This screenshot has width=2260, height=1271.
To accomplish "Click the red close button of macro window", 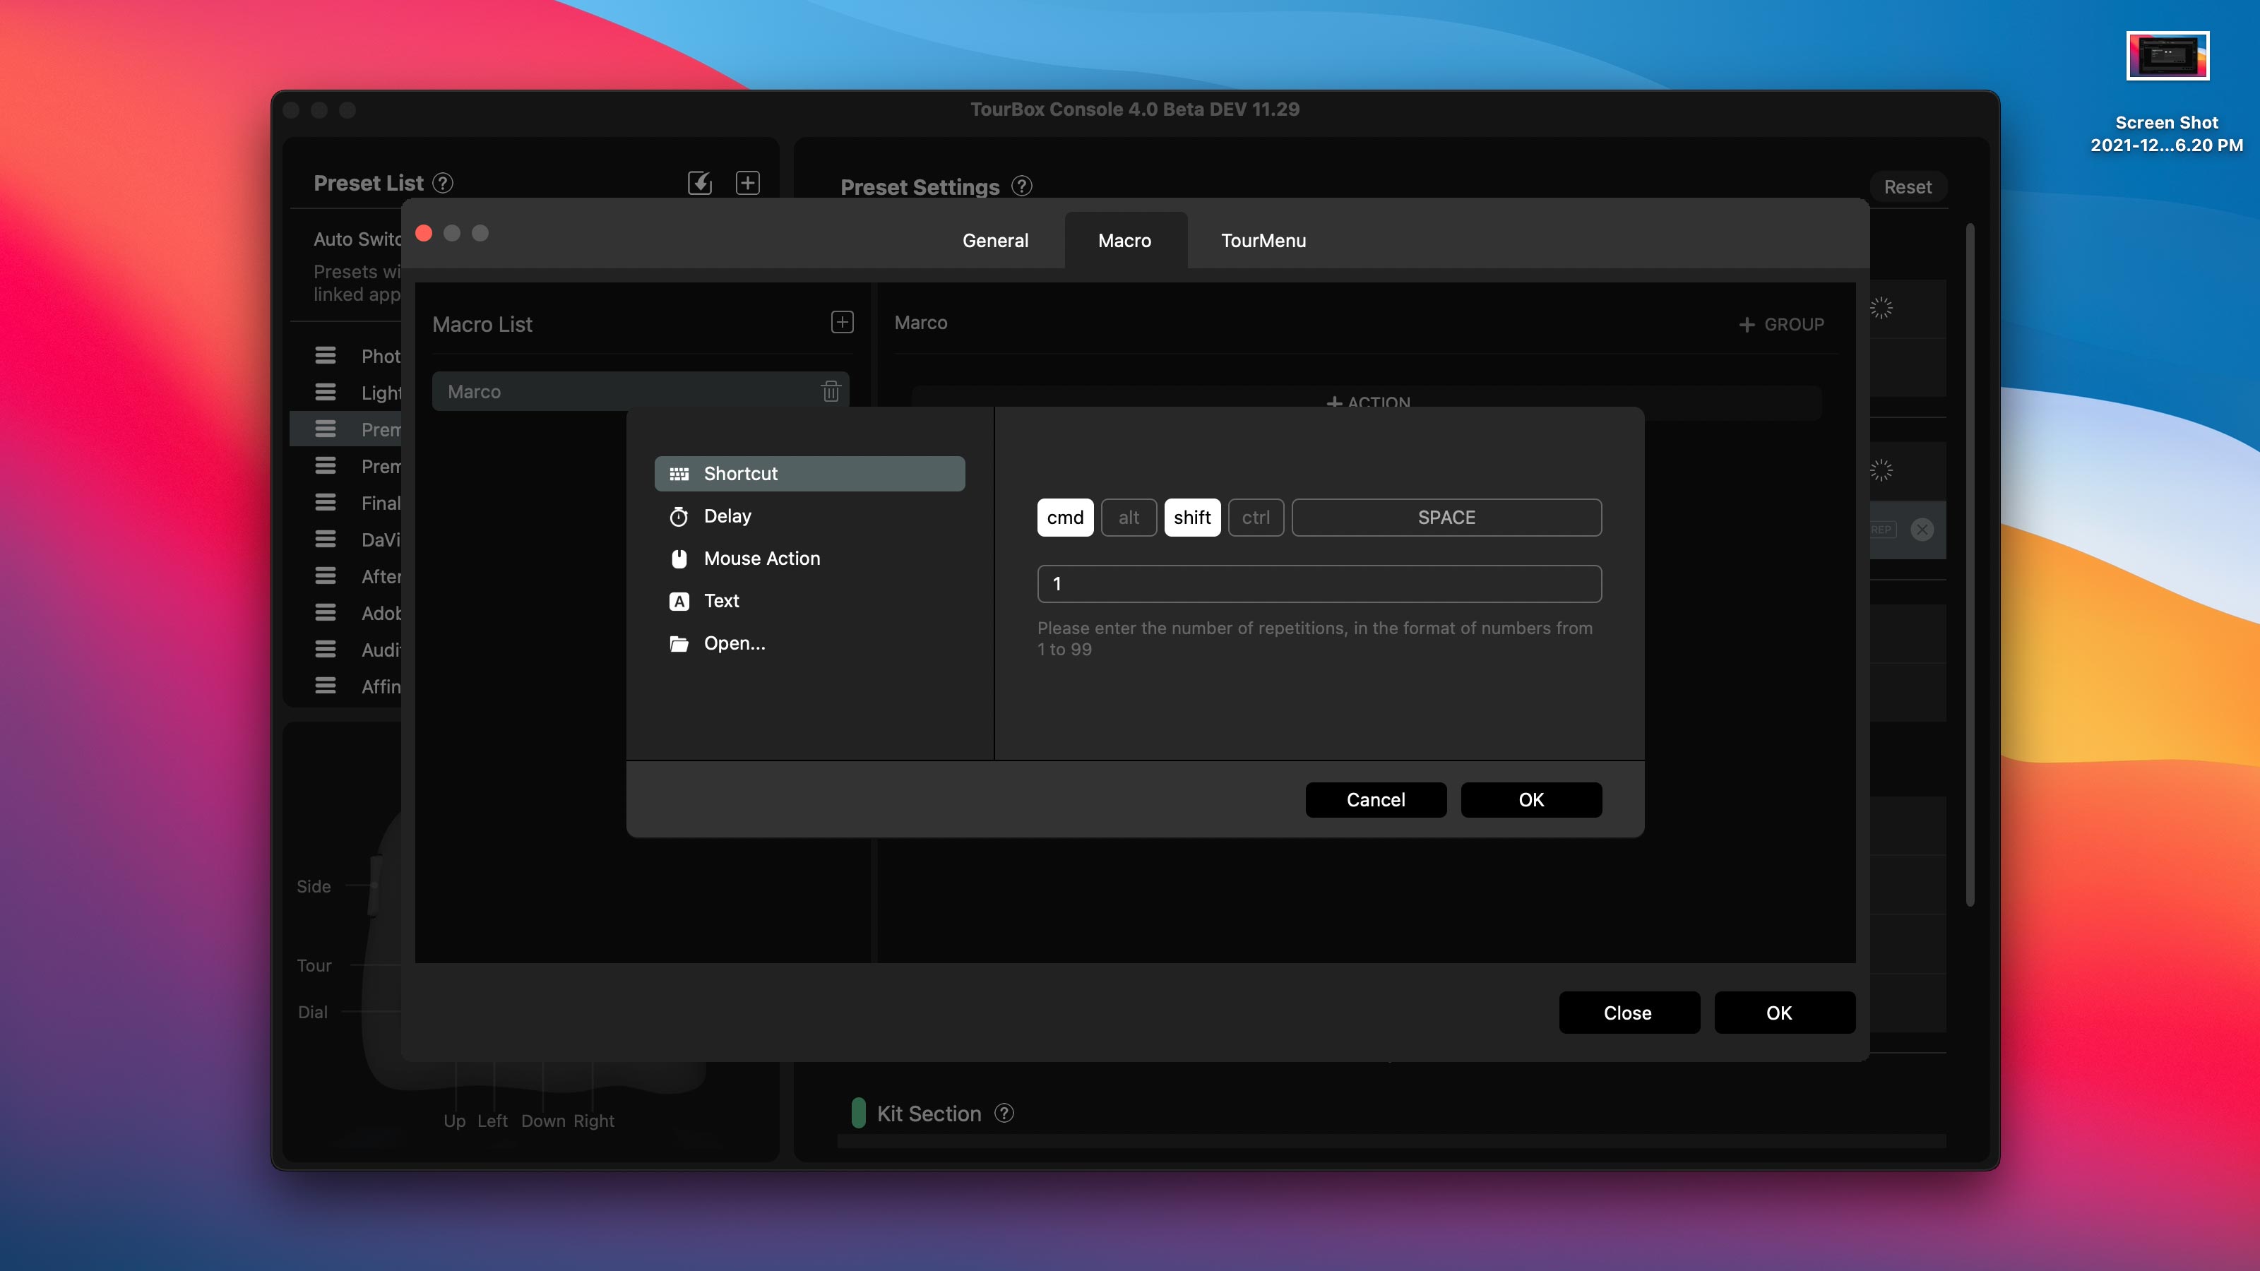I will click(424, 232).
